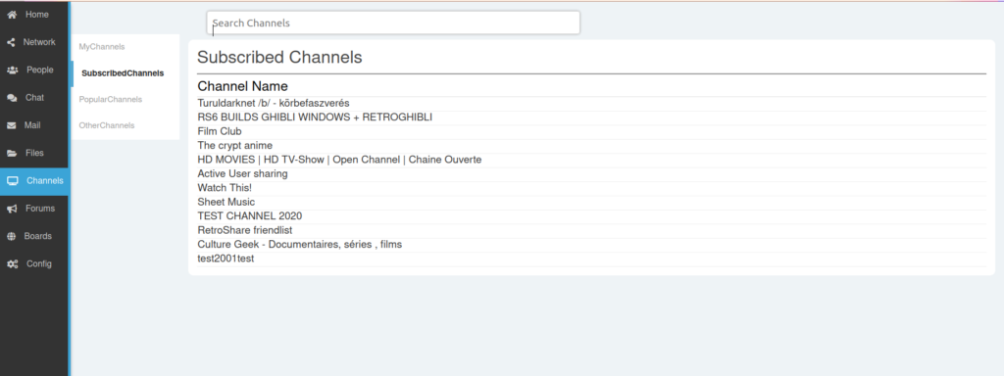1004x376 pixels.
Task: Click the Subscribed Channels heading
Action: click(279, 57)
